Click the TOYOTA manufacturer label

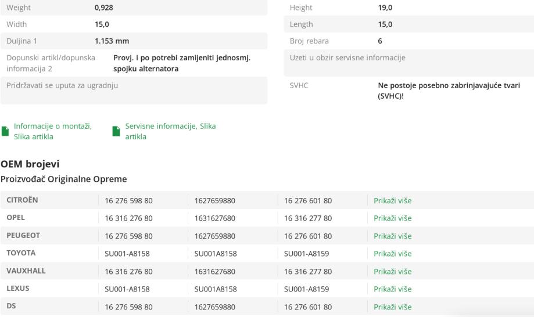tap(21, 253)
